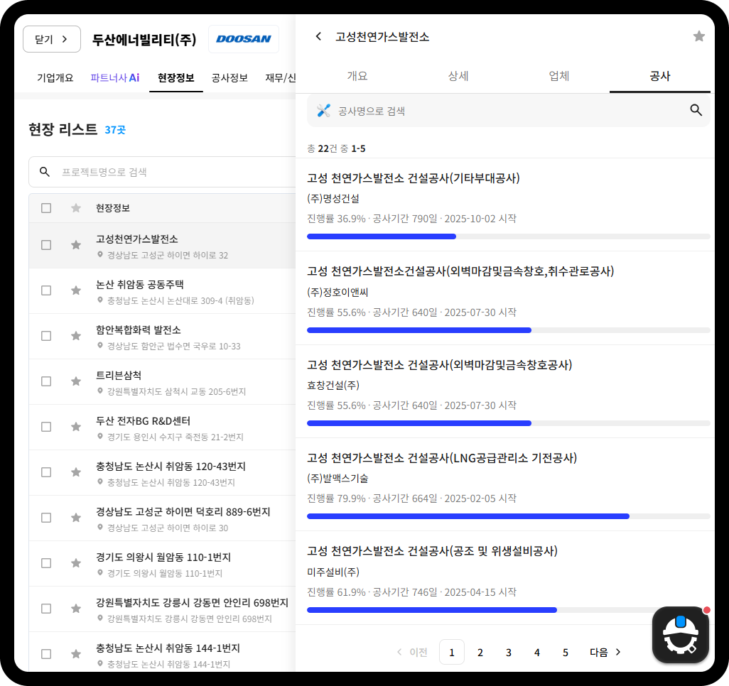
Task: Star the 경상남도 고성군 하이면 덕호리 889-6번지 row
Action: (76, 517)
